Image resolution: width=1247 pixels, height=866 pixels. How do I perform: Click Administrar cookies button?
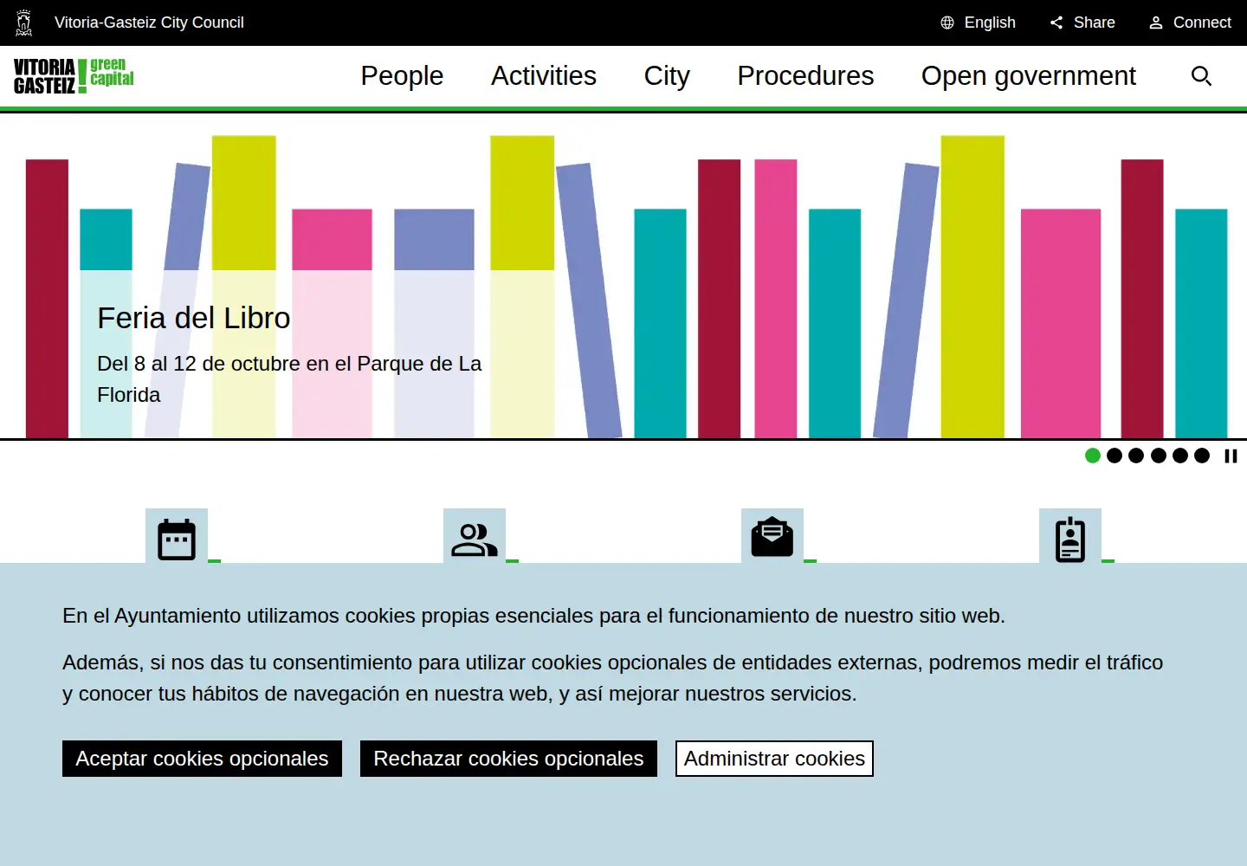774,759
